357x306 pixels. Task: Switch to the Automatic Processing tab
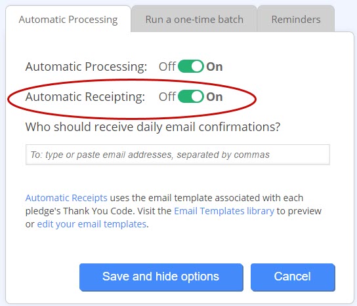[68, 19]
